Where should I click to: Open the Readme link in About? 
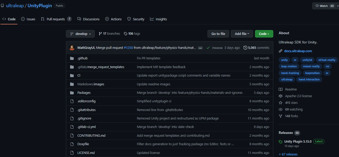pyautogui.click(x=288, y=89)
